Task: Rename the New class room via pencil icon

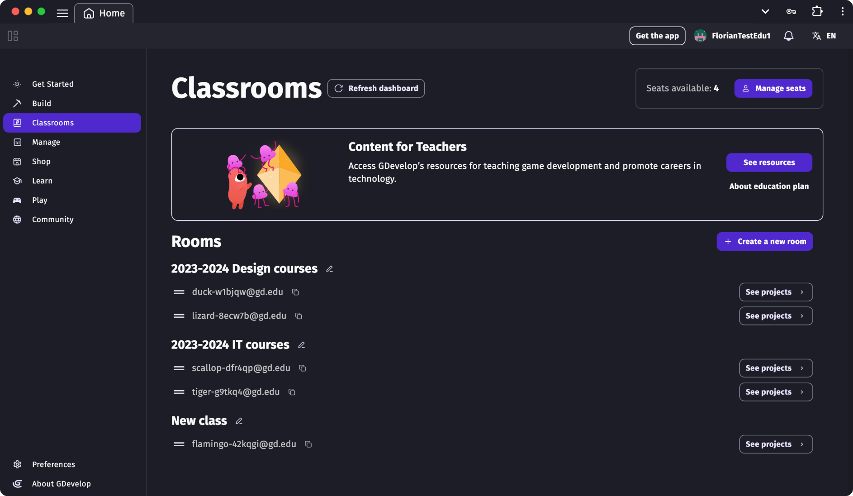Action: tap(239, 421)
